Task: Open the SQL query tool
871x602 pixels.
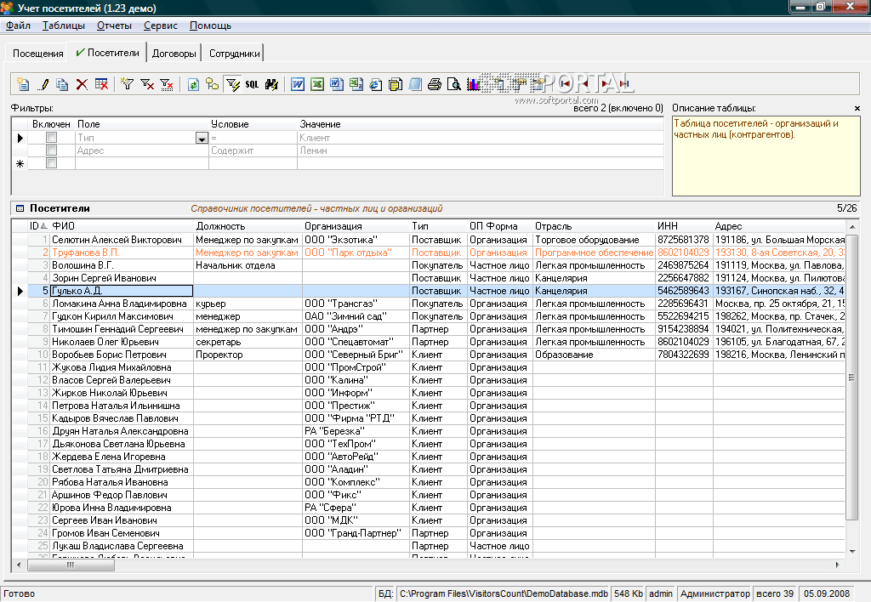Action: (252, 84)
